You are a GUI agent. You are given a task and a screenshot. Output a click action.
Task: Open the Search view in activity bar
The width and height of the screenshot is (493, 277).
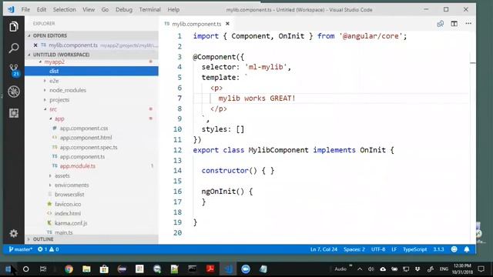pyautogui.click(x=14, y=48)
